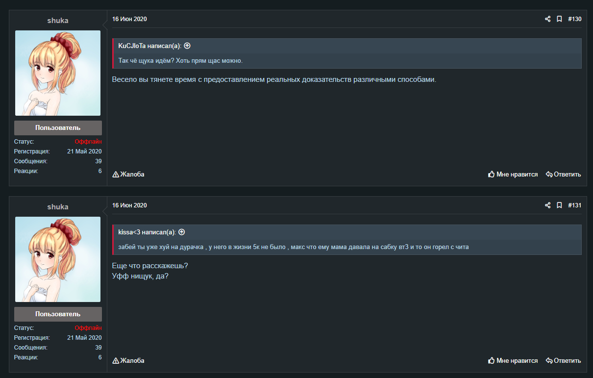Expand kissa<3's quoted message block
The image size is (593, 378).
pos(347,247)
